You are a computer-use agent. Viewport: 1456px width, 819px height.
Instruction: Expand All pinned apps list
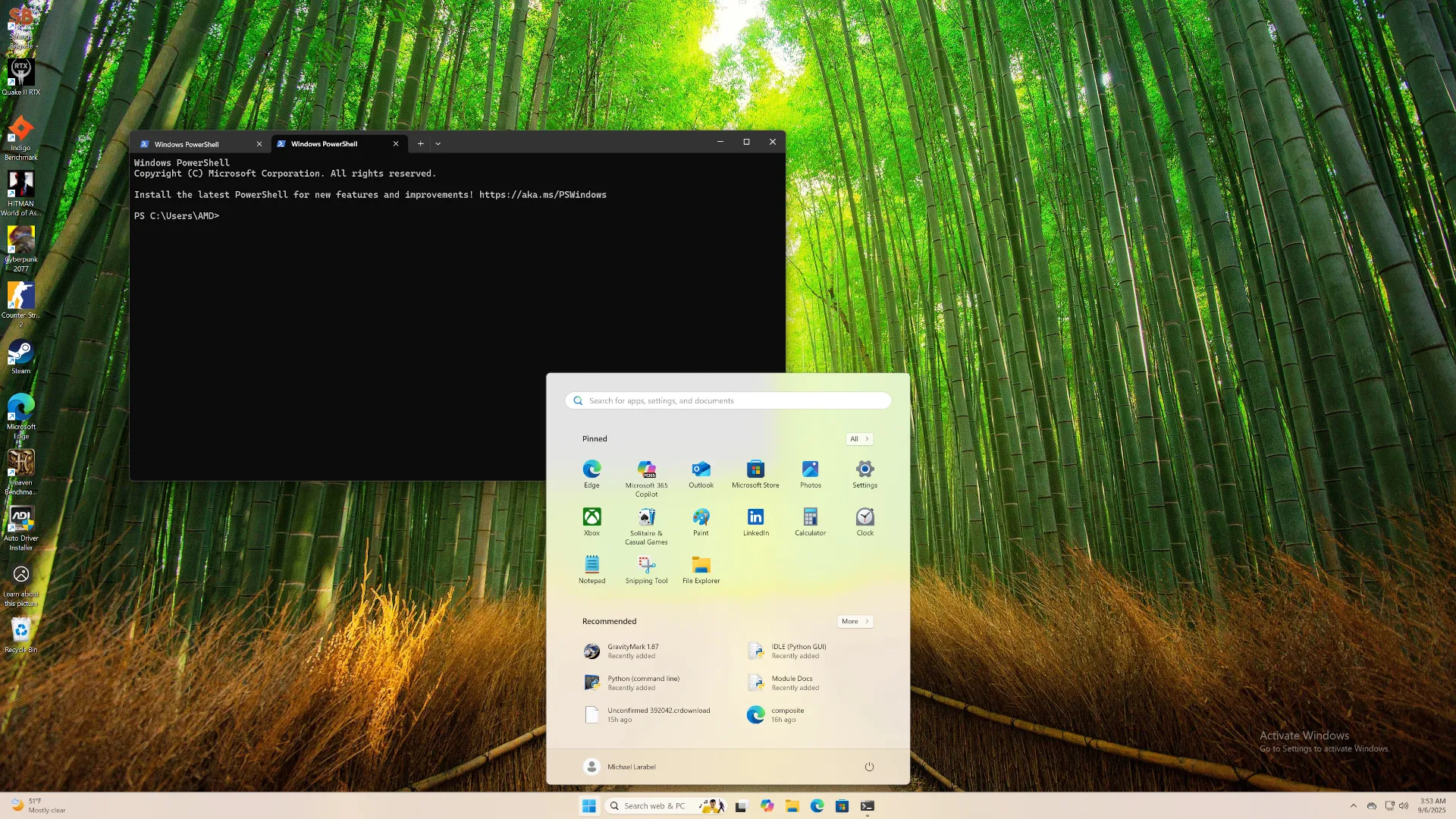[x=858, y=439]
